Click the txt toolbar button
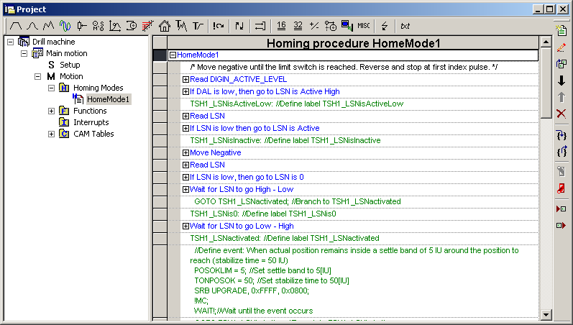Viewport: 573px width, 325px height. [405, 26]
